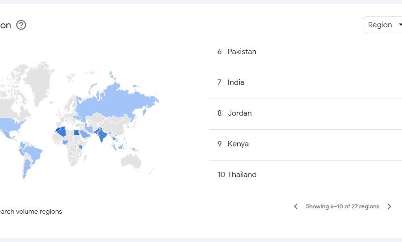Click Egypt on the world map
The width and height of the screenshot is (402, 242).
[x=77, y=133]
